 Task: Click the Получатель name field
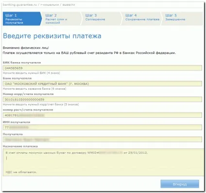[103, 139]
